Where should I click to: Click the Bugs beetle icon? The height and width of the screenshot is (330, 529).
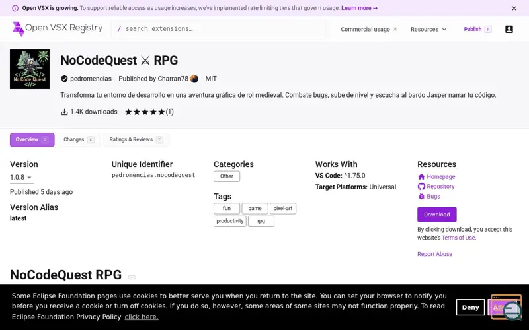click(421, 196)
